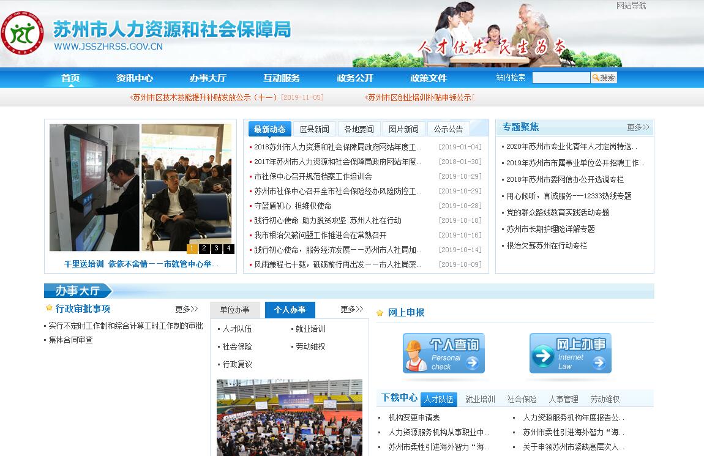
Task: Open 资讯中心 in the navigation bar
Action: [135, 78]
